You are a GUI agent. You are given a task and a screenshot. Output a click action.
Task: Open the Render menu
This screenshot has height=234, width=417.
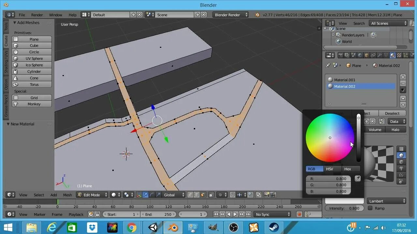pyautogui.click(x=37, y=15)
